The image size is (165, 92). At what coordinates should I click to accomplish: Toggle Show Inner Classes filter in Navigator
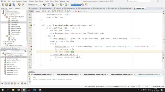click(15, 84)
